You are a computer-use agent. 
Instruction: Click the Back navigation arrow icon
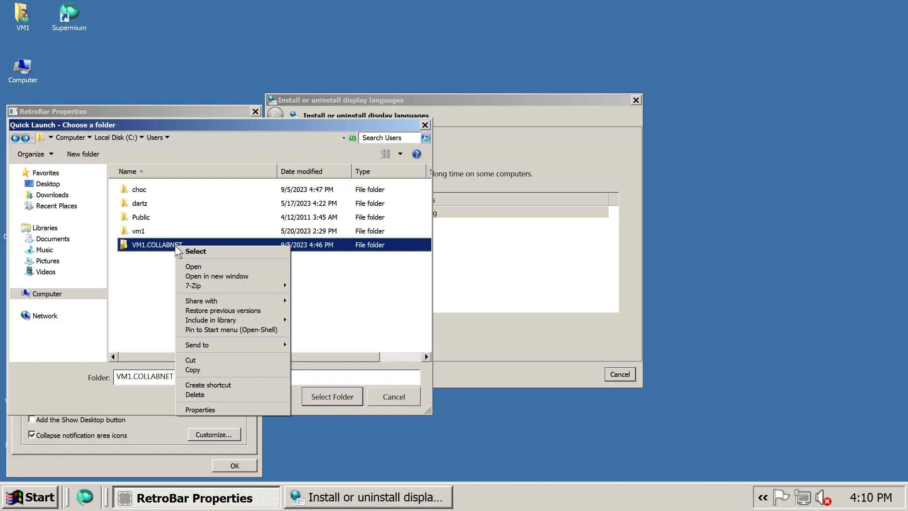click(x=15, y=138)
